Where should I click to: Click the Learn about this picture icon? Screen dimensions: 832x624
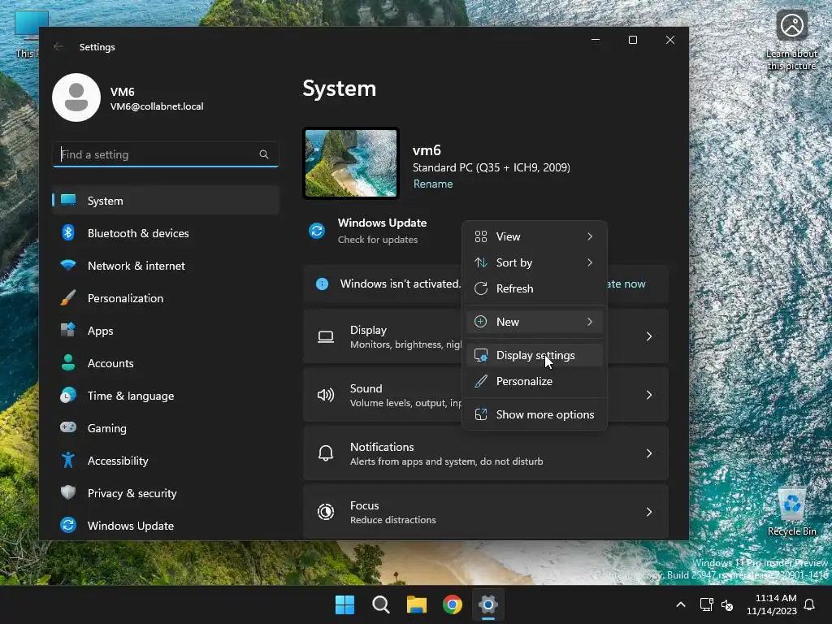coord(791,41)
